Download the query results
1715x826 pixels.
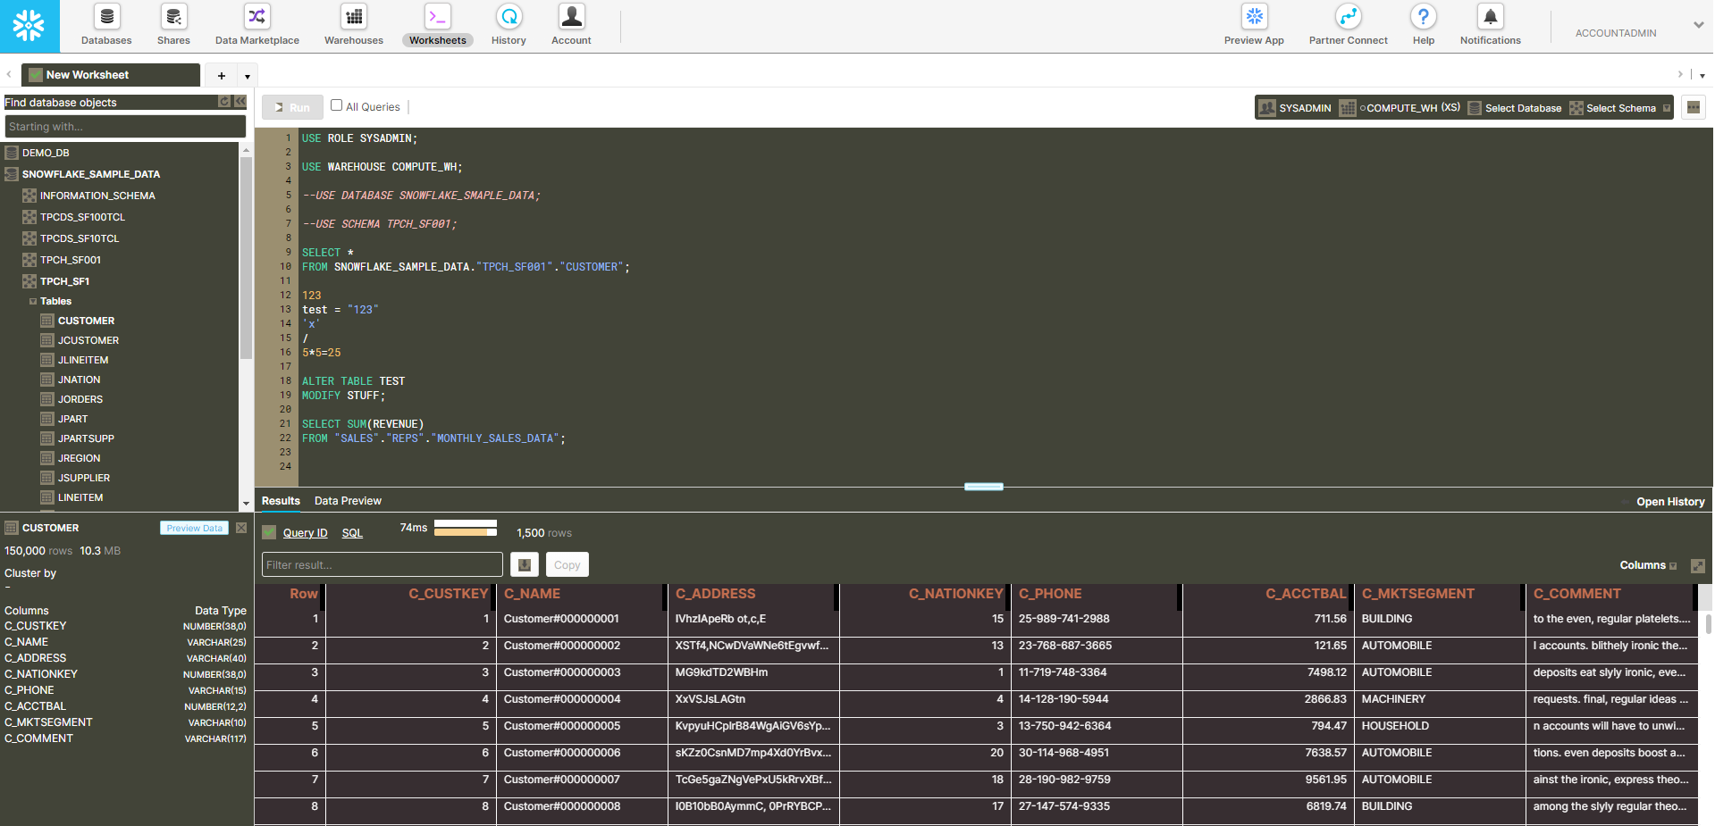point(525,564)
